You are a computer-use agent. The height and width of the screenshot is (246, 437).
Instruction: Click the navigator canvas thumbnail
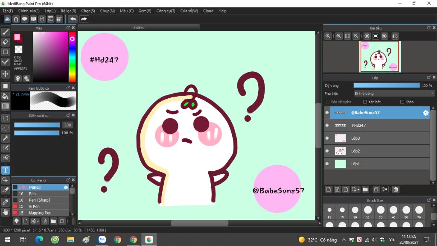point(380,57)
